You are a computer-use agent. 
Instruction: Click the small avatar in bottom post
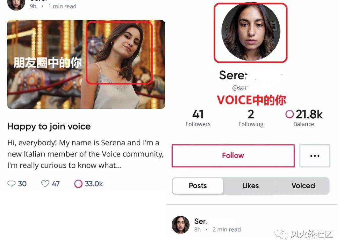tap(181, 225)
